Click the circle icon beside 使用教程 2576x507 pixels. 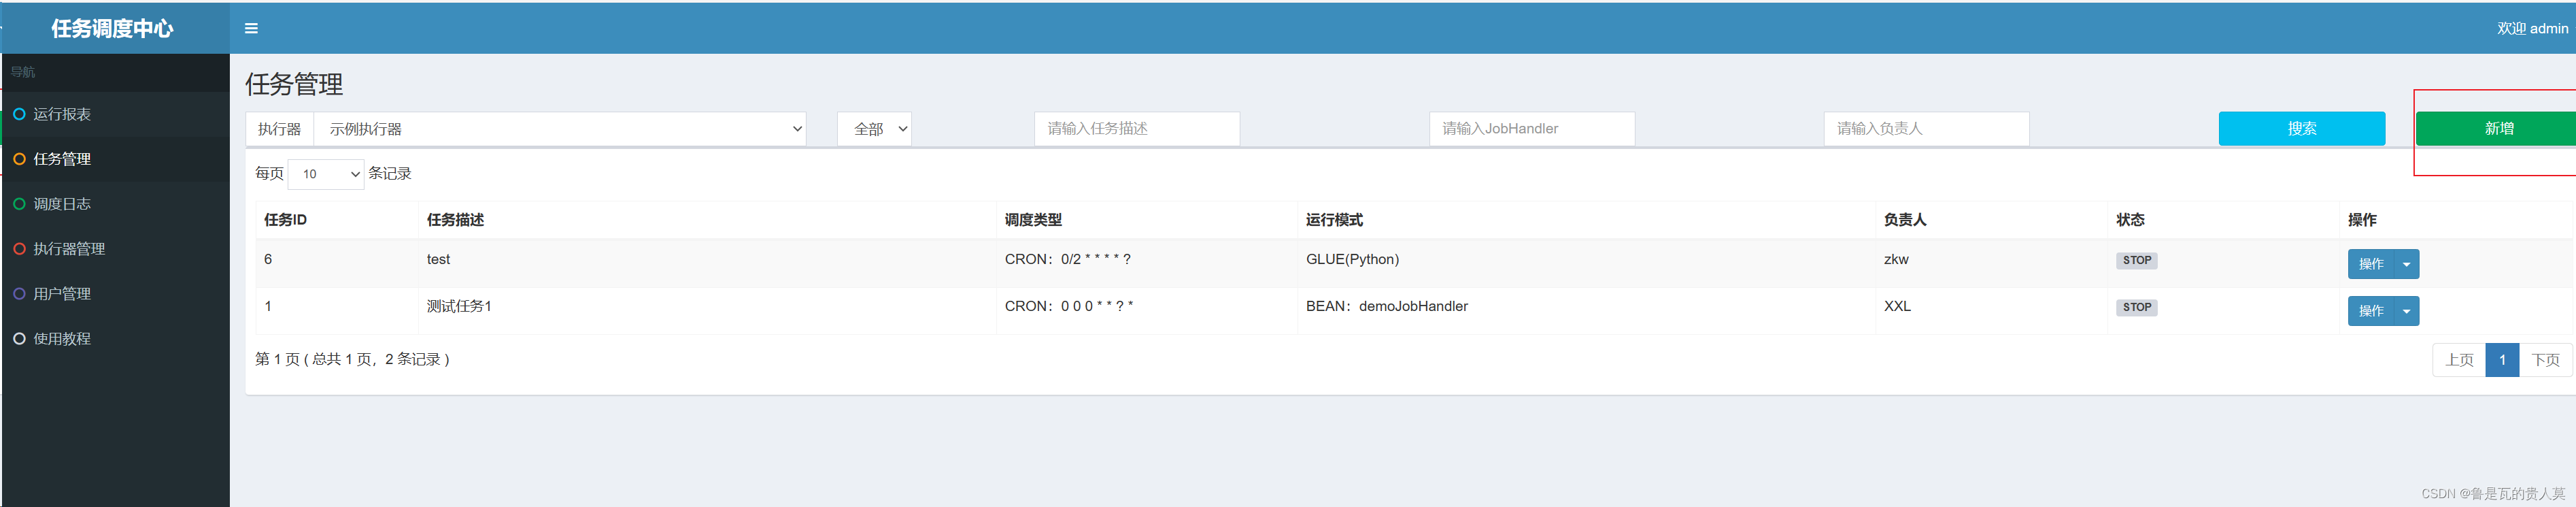[19, 339]
